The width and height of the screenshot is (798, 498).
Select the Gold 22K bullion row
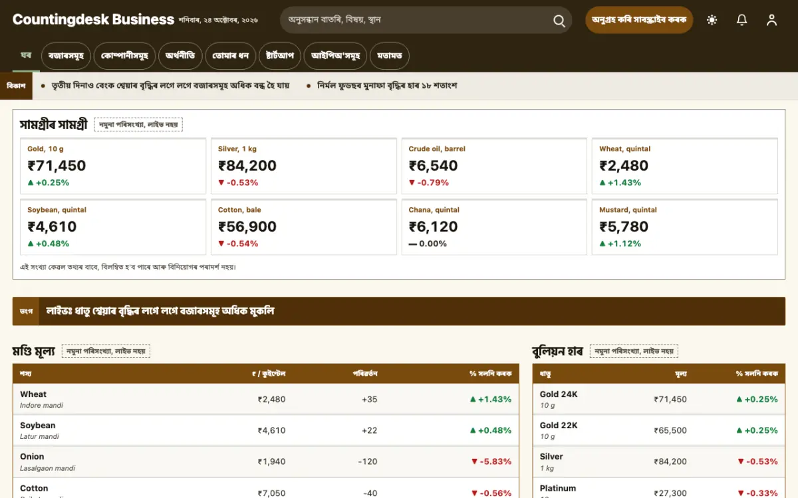(x=659, y=430)
